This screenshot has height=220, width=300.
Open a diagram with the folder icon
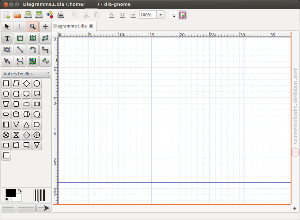(x=17, y=15)
